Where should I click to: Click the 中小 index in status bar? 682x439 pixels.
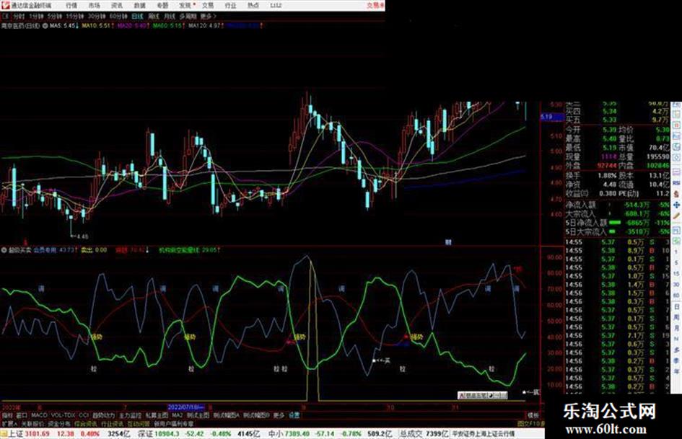(x=276, y=434)
